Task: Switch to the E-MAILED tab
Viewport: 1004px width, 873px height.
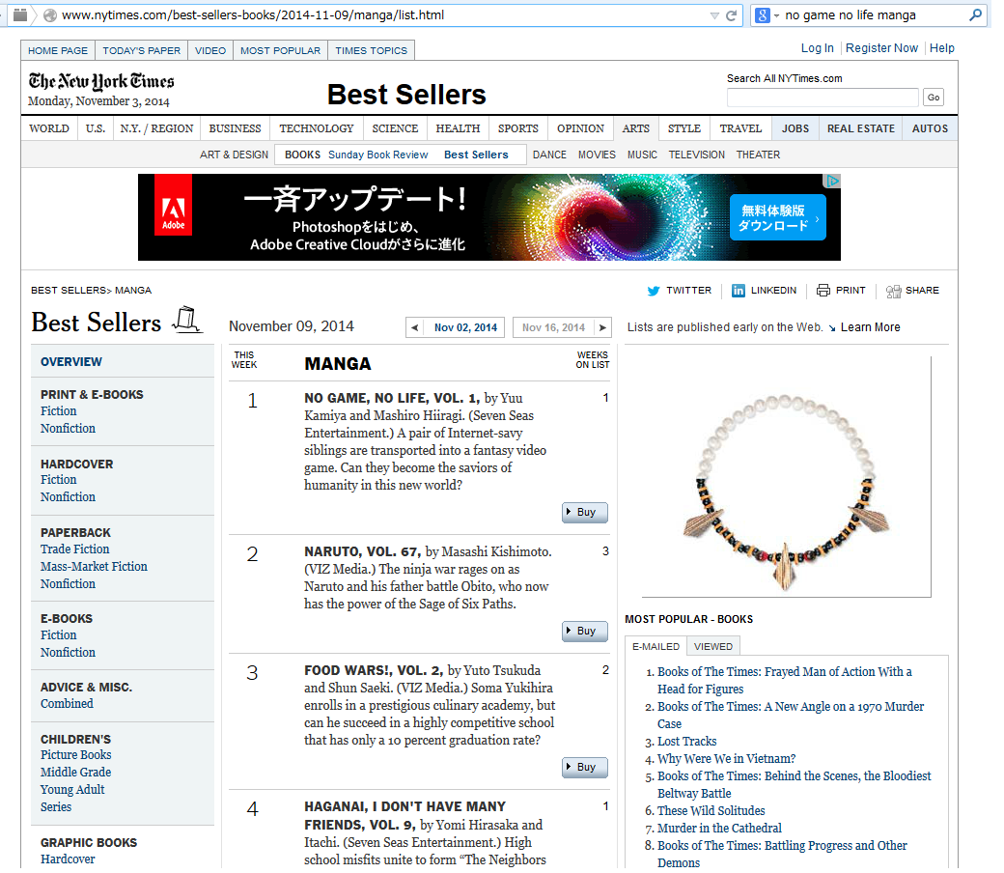Action: coord(655,646)
